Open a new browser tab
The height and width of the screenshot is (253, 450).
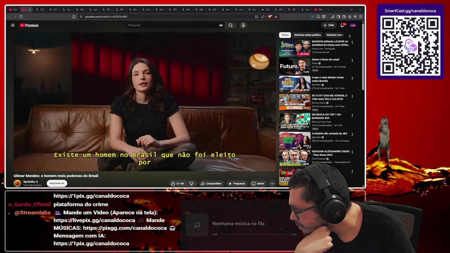[328, 9]
